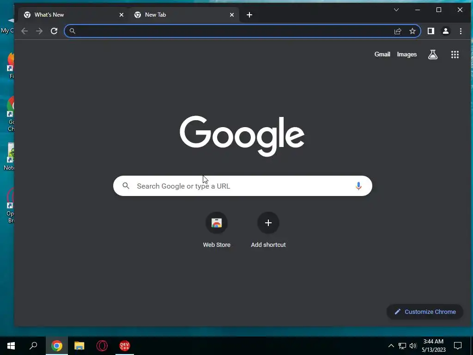Open the notification center icon
Screen dimensions: 473x355
click(458, 346)
